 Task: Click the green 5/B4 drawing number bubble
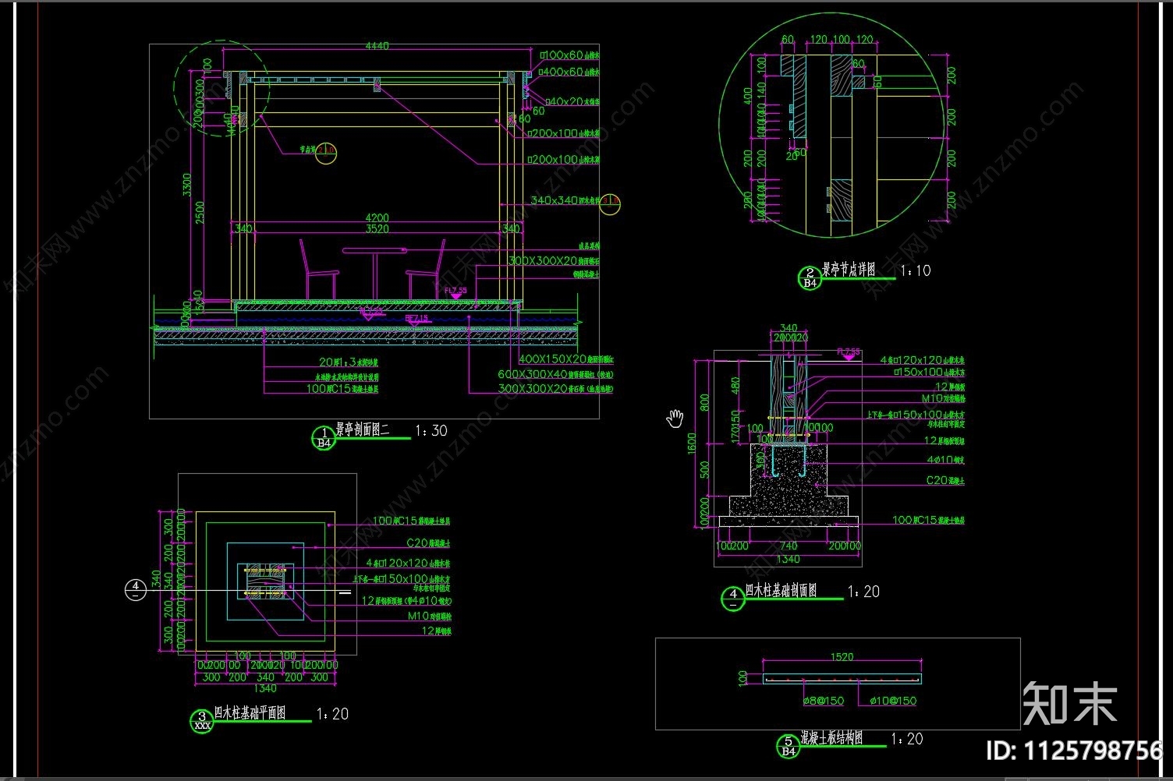tap(788, 746)
